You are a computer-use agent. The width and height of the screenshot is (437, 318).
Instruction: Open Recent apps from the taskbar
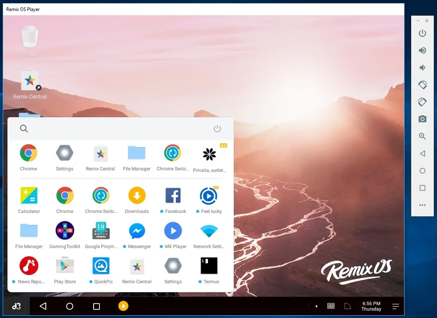[x=96, y=306]
